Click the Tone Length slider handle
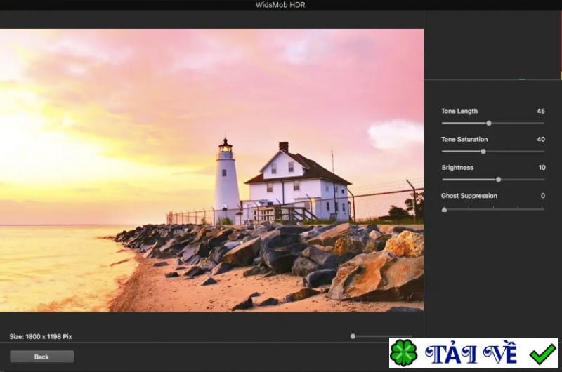562x372 pixels. point(489,124)
